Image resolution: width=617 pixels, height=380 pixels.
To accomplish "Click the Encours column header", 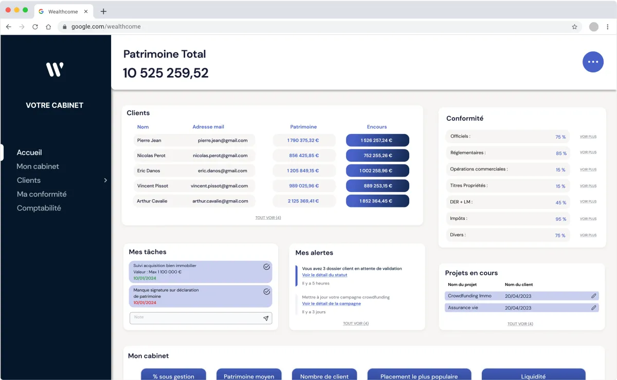I will 377,127.
